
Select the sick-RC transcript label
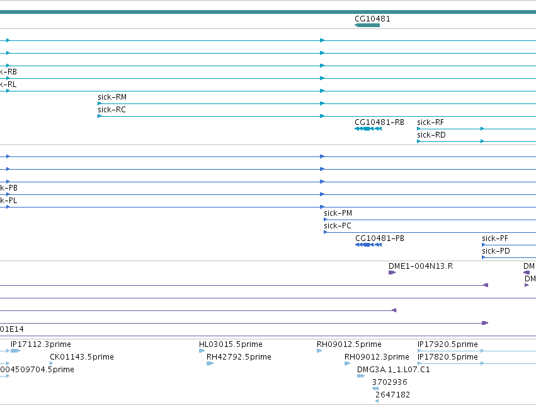tap(111, 110)
